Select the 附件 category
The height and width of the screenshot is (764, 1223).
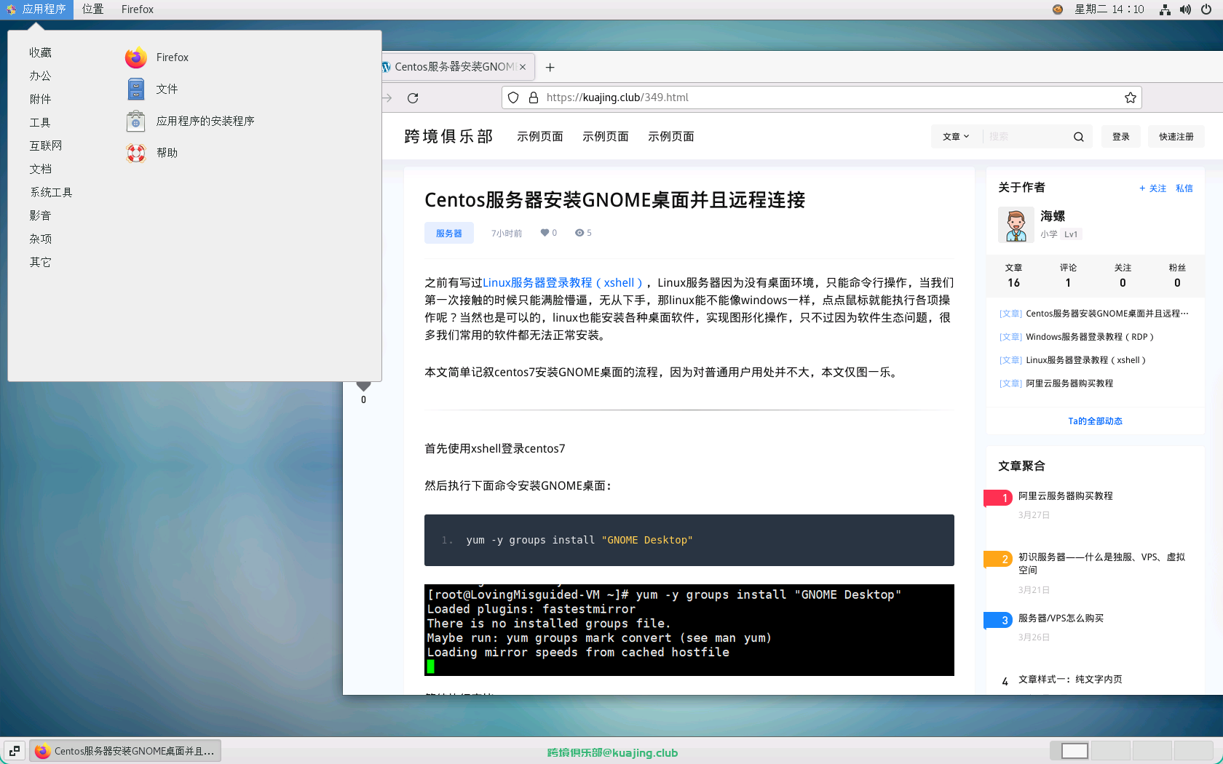41,99
